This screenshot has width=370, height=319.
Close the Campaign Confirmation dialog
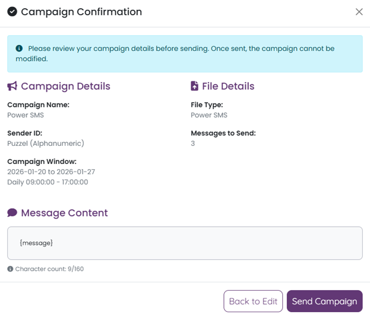pos(359,12)
